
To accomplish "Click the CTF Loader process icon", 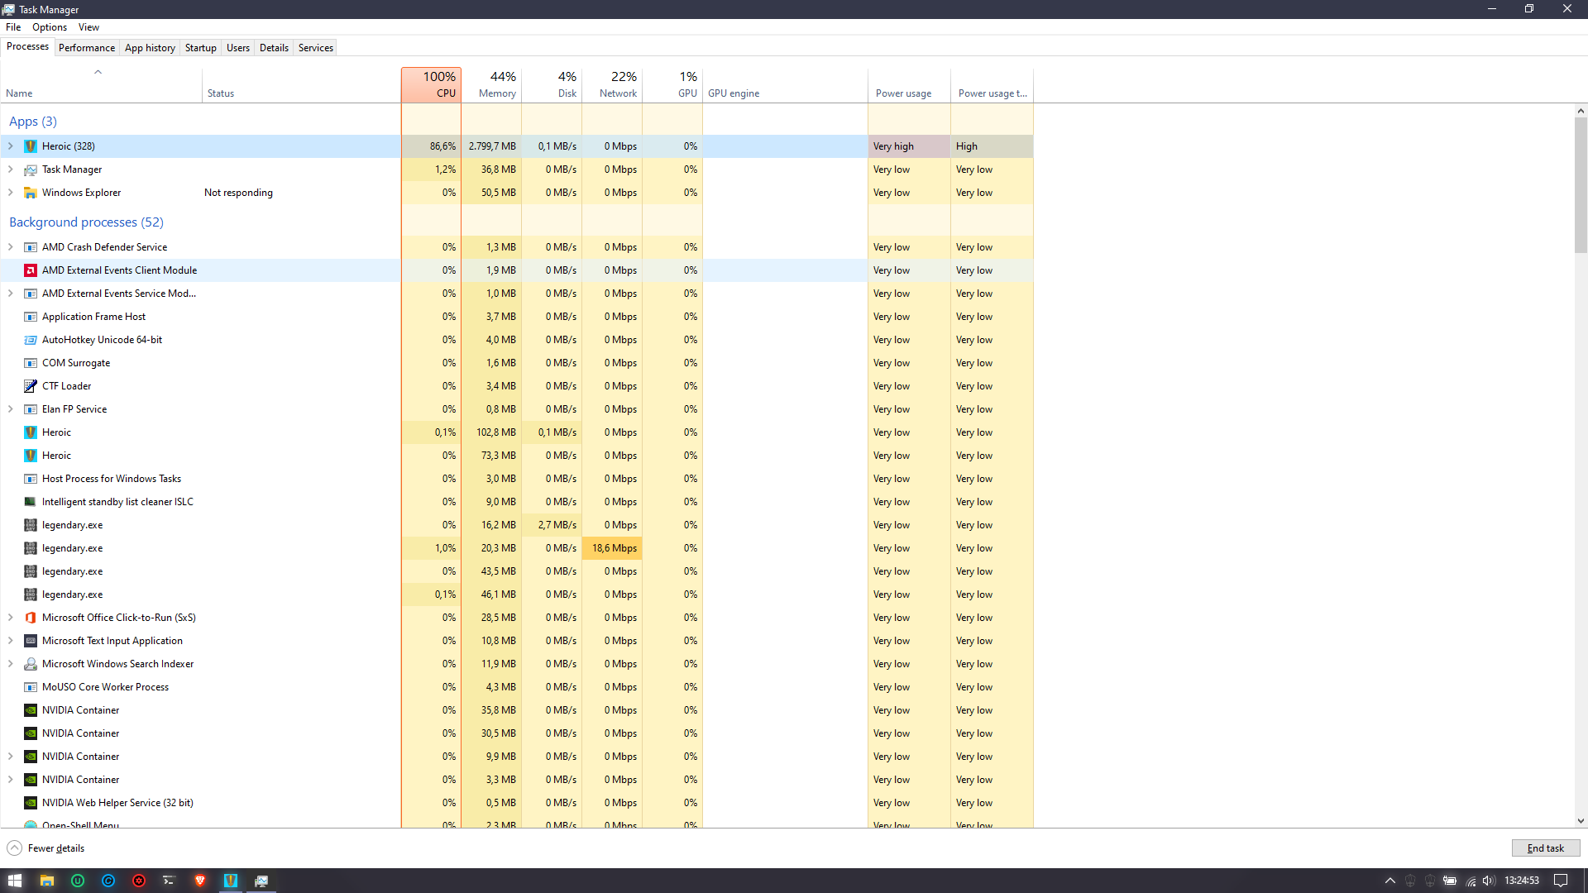I will [30, 386].
